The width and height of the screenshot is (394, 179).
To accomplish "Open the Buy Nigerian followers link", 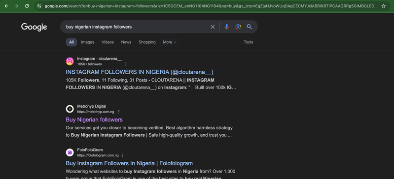I will click(x=94, y=119).
